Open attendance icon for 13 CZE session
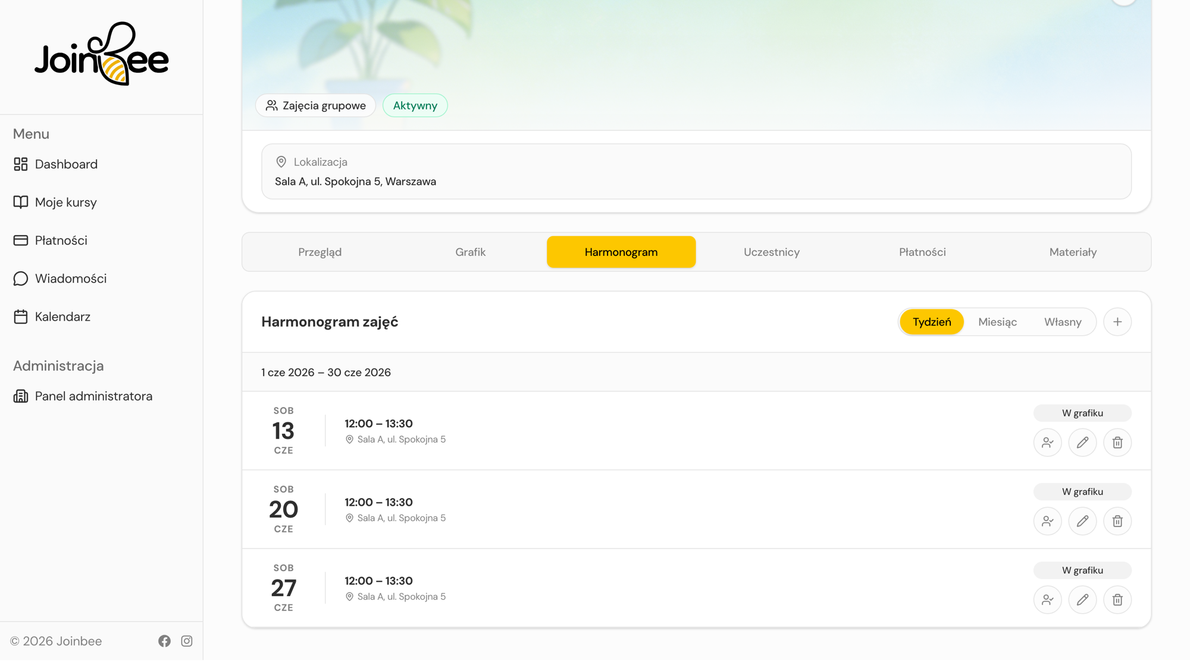Viewport: 1190px width, 661px height. click(1047, 443)
